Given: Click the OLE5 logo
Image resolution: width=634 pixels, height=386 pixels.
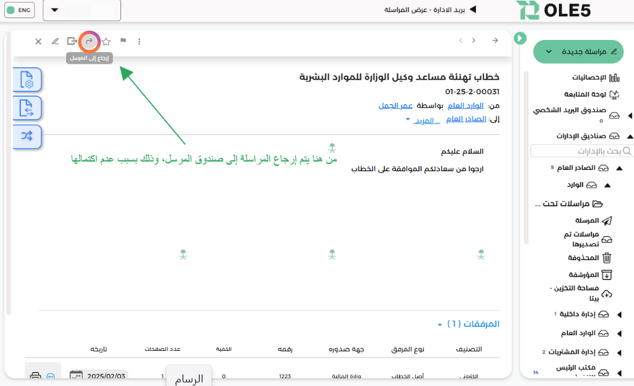Looking at the screenshot, I should tap(554, 10).
